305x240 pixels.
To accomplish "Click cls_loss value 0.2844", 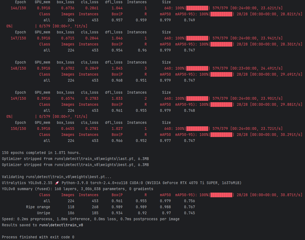I will point(92,38).
